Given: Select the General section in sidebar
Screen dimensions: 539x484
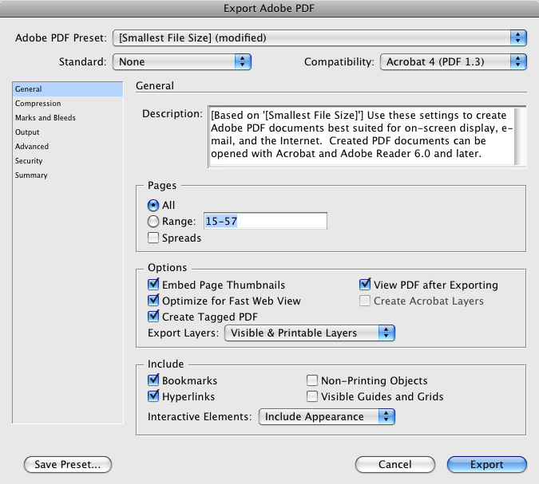Looking at the screenshot, I should pos(68,89).
